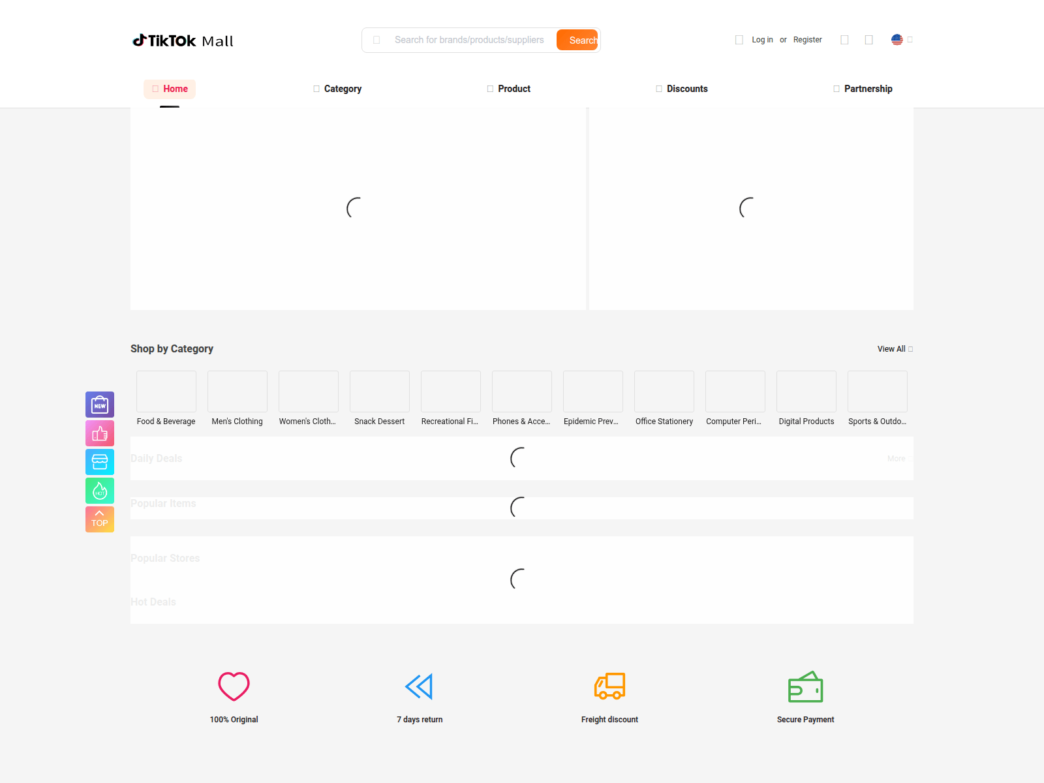The image size is (1044, 783).
Task: Click the Freight discount text
Action: tap(609, 720)
